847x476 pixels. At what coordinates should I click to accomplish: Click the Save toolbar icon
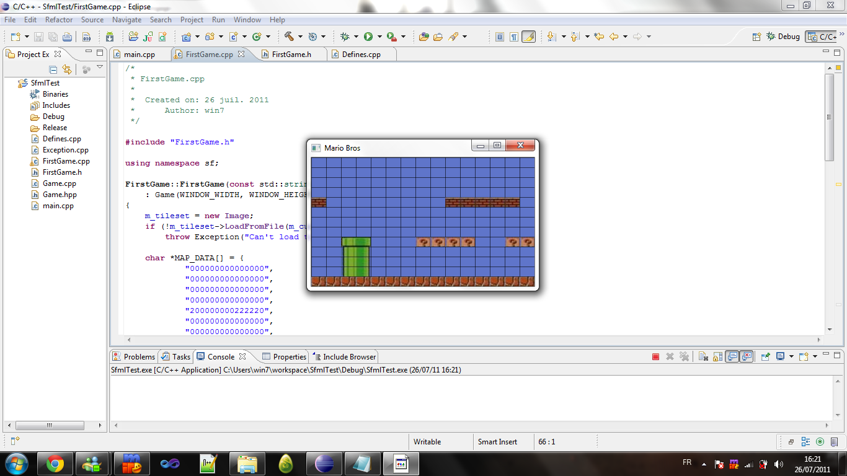[x=38, y=37]
